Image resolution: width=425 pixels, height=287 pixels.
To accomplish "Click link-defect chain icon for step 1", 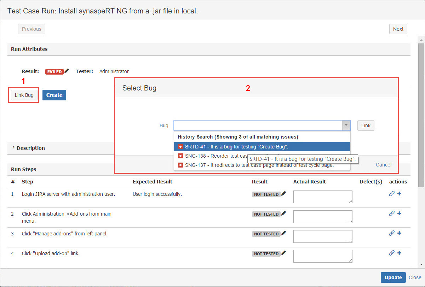I will coord(391,194).
